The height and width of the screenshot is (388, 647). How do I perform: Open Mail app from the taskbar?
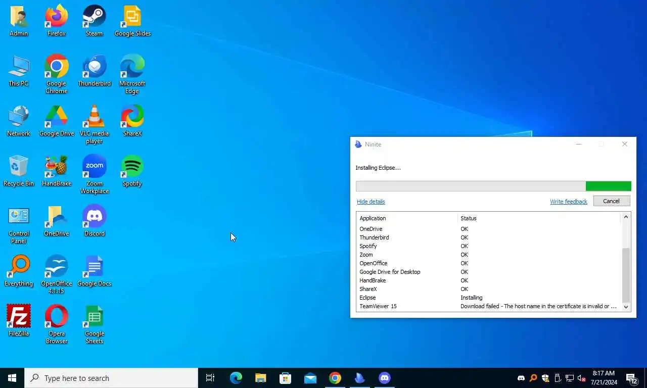point(310,378)
